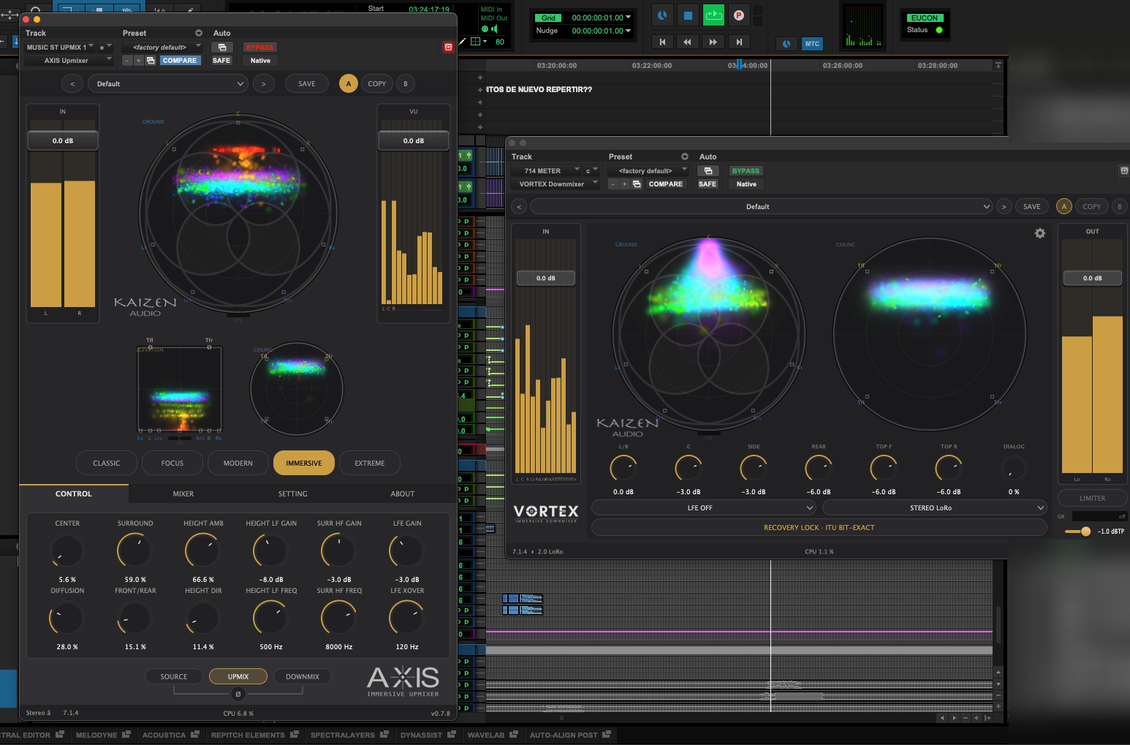Click the preset minus button in VORTEX header
Viewport: 1130px width, 745px height.
click(x=613, y=184)
